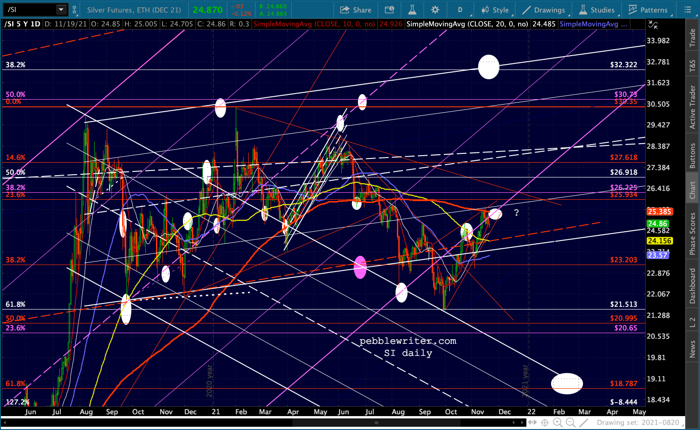This screenshot has width=700, height=430.
Task: Click the /SI 5 Y 1D chart label
Action: click(x=22, y=24)
